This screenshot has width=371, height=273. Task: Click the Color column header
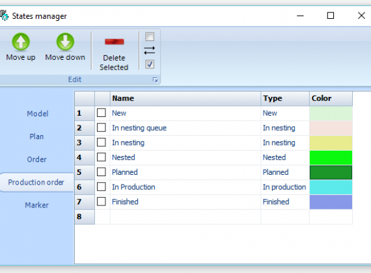(x=331, y=98)
